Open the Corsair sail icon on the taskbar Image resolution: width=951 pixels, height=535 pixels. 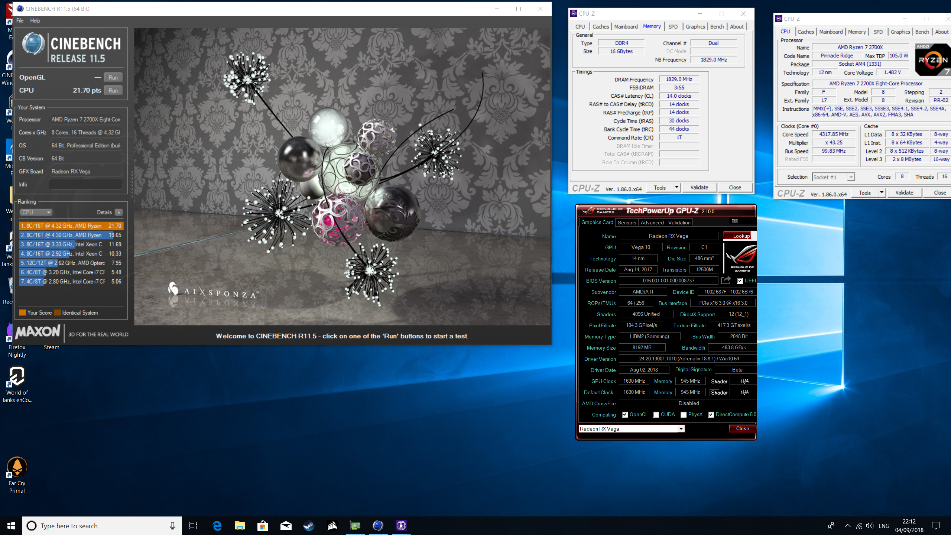[332, 526]
